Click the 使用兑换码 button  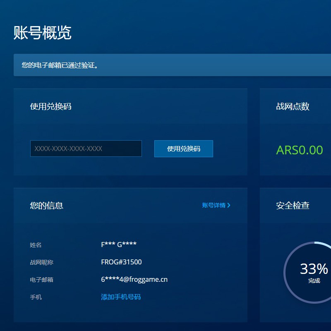click(x=183, y=149)
